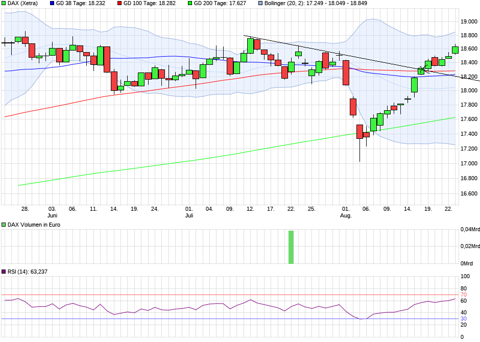Click the 18.000 price axis label

(469, 90)
